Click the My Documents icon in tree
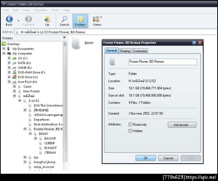 pos(9,49)
